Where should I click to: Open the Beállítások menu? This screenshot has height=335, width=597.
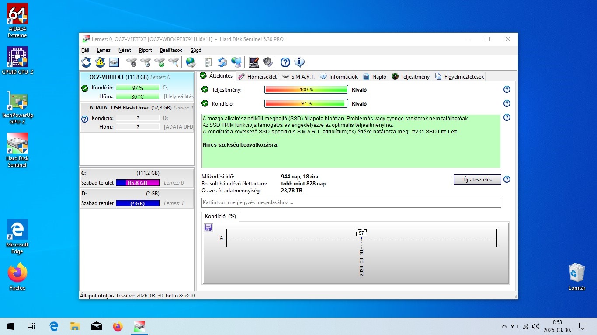[171, 50]
